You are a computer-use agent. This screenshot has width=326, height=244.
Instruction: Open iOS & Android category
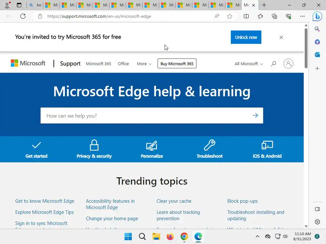point(267,149)
